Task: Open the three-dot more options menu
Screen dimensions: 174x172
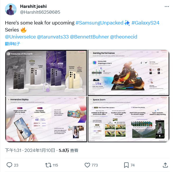Action: click(x=167, y=7)
